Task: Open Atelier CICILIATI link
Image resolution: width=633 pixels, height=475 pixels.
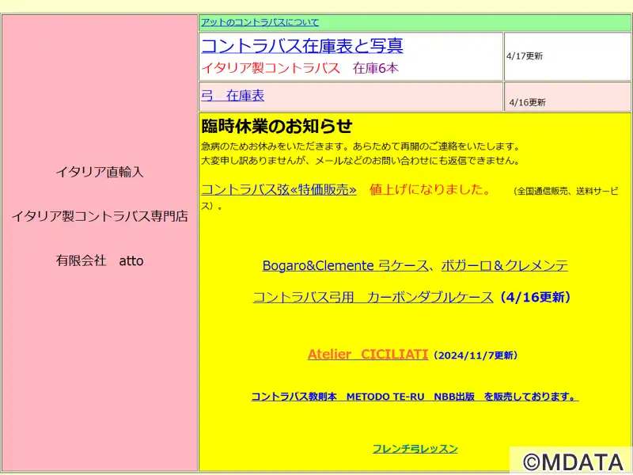Action: [367, 354]
